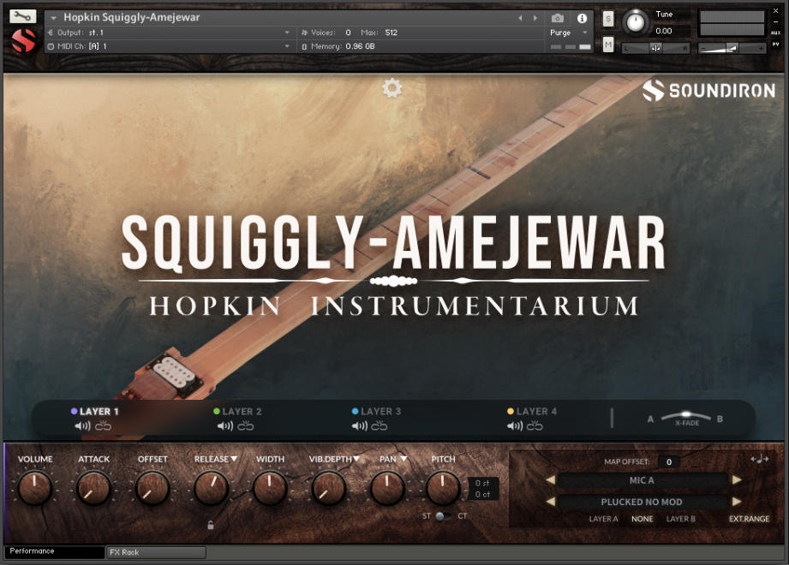Image resolution: width=789 pixels, height=565 pixels.
Task: Click the camera snapshot icon in header
Action: (x=557, y=17)
